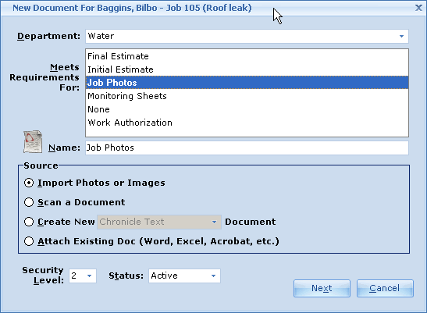
Task: Click into the Name text field
Action: [247, 148]
